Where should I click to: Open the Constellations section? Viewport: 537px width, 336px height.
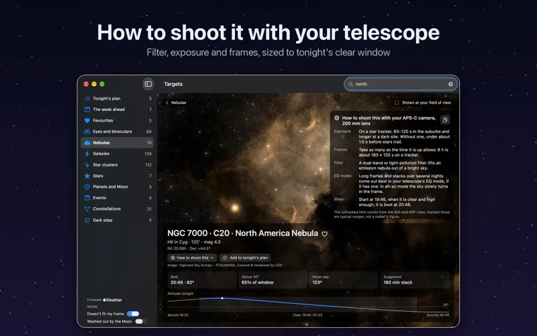(x=117, y=209)
